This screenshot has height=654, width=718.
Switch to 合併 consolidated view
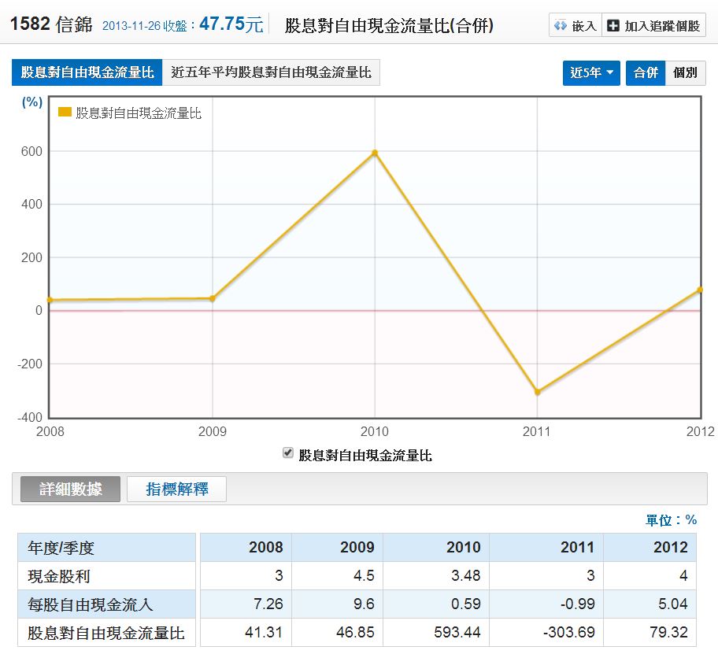(646, 72)
